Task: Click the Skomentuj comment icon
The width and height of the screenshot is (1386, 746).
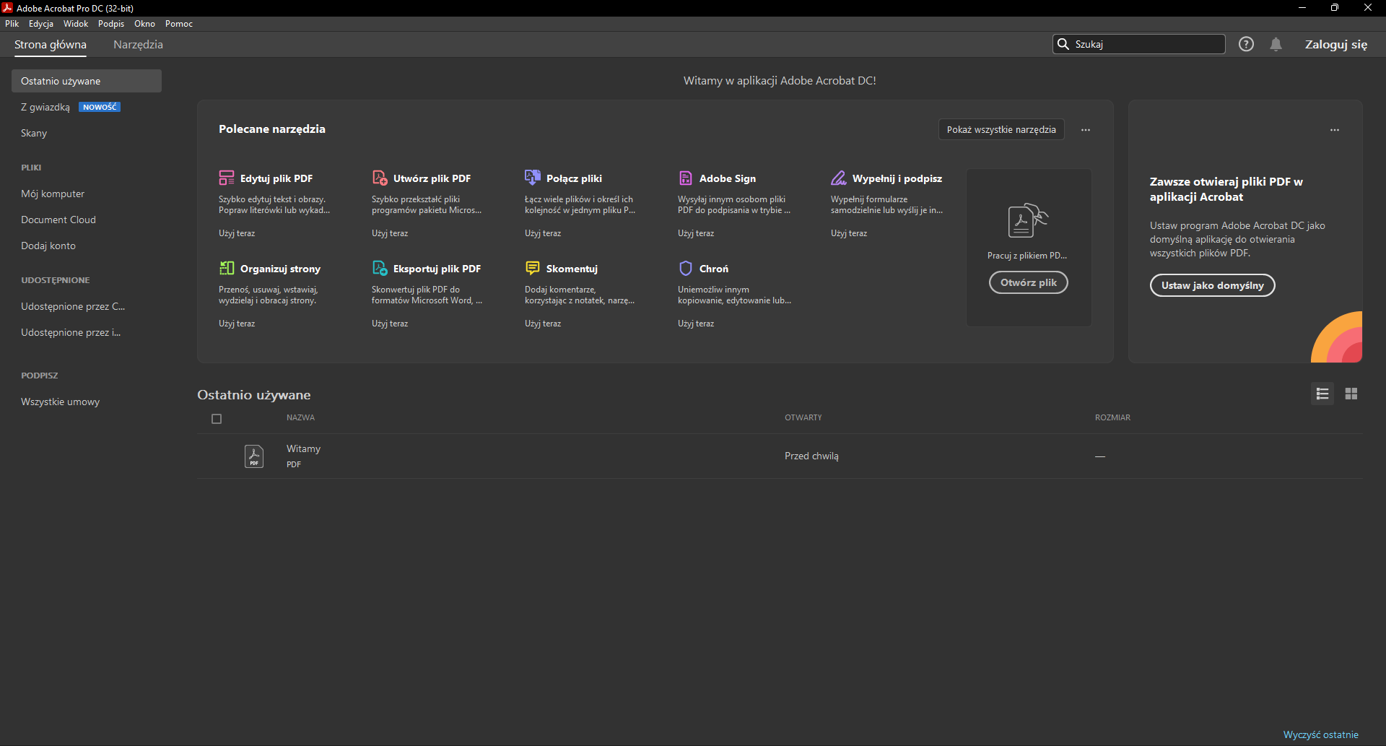Action: (533, 268)
